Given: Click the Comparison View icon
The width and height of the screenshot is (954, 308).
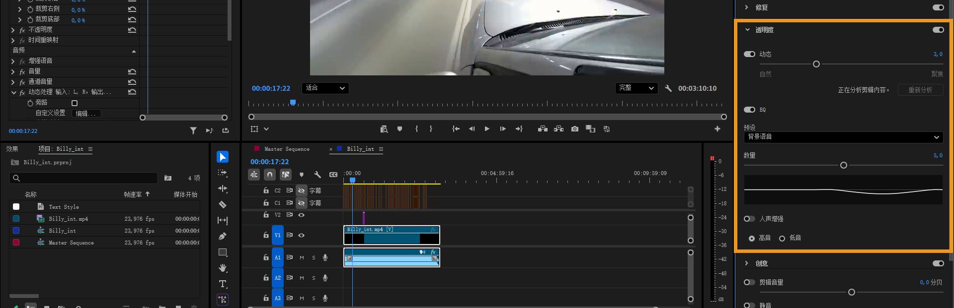Looking at the screenshot, I should pyautogui.click(x=590, y=129).
